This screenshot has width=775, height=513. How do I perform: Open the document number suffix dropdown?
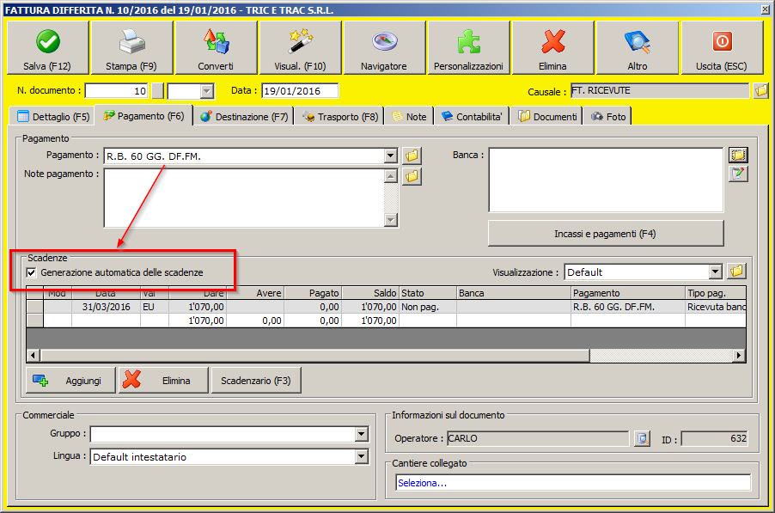coord(207,91)
